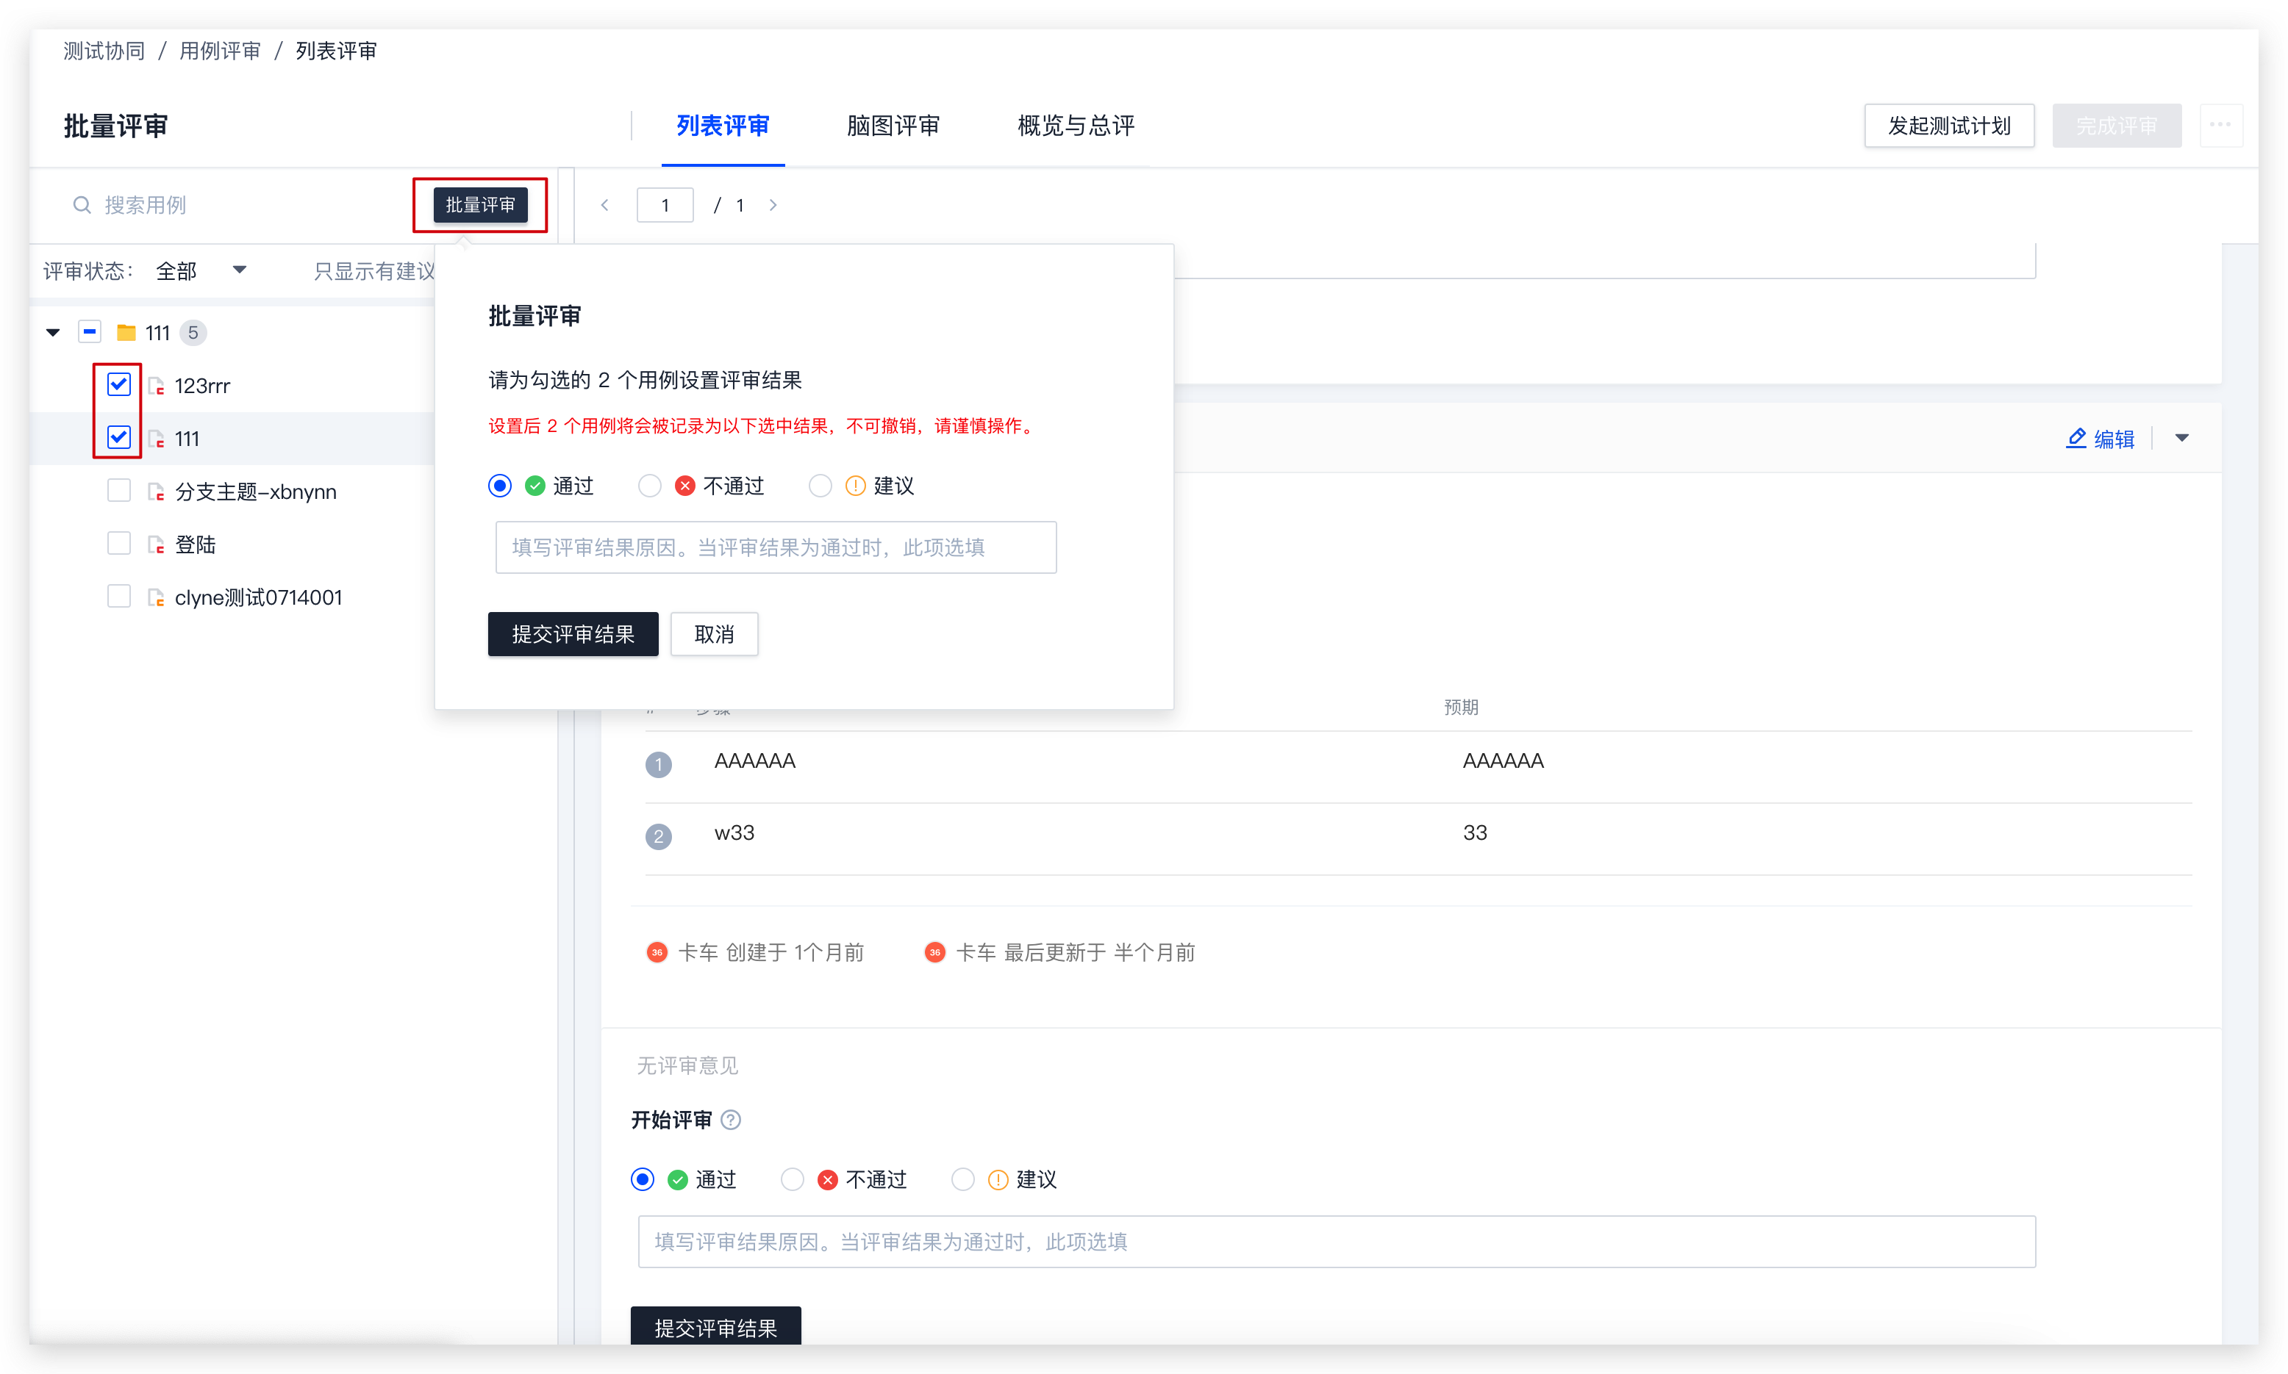Open the help icon beside 开始评审
The height and width of the screenshot is (1374, 2288).
[731, 1121]
